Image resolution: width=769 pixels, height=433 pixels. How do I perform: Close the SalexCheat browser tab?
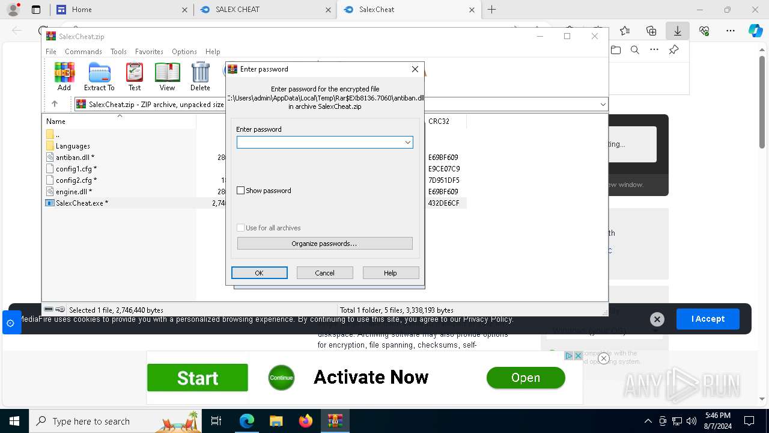click(x=472, y=10)
